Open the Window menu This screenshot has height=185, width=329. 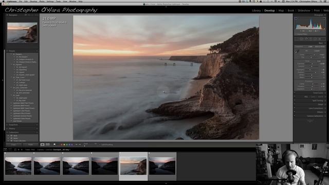[73, 1]
